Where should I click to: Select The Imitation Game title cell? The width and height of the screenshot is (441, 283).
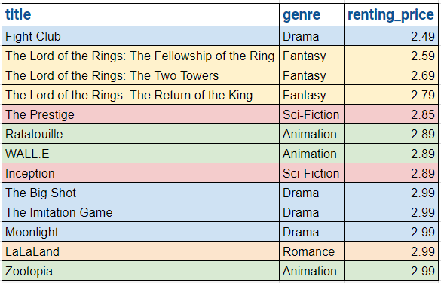point(141,212)
